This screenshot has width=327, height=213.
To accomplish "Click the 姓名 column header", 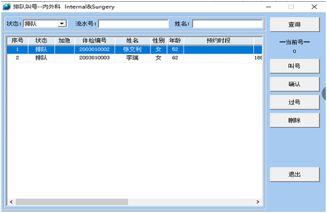I will click(132, 40).
